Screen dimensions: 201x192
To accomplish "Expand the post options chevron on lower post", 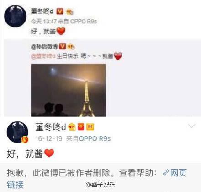I will tap(191, 126).
